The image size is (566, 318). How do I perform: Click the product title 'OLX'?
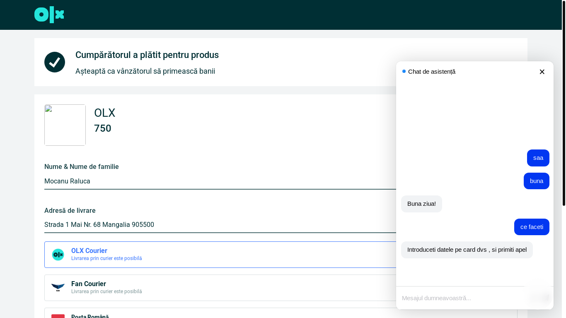(104, 113)
